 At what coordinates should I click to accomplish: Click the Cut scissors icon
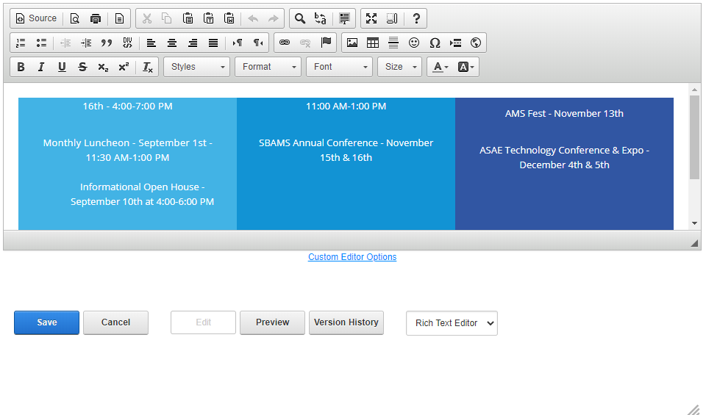[147, 18]
